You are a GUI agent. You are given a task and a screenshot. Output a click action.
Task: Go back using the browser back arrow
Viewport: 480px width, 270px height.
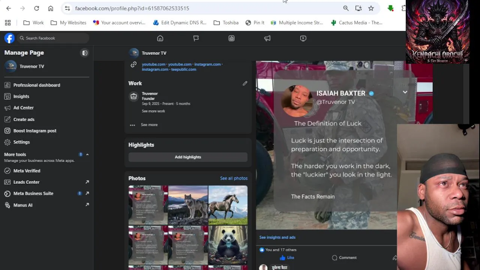[x=9, y=8]
